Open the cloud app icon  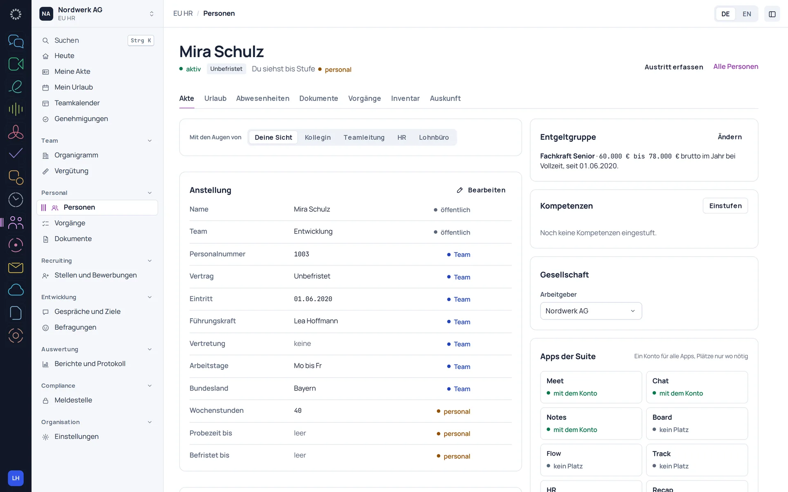coord(16,290)
